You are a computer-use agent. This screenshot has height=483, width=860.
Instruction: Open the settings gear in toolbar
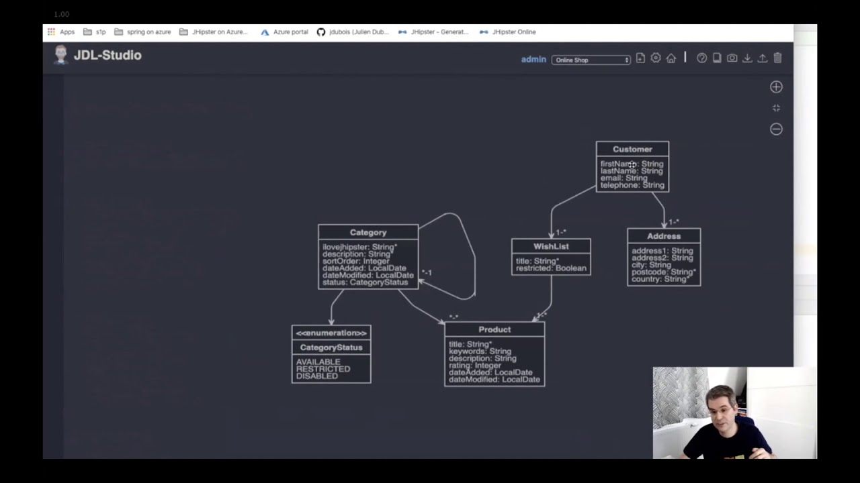tap(656, 58)
